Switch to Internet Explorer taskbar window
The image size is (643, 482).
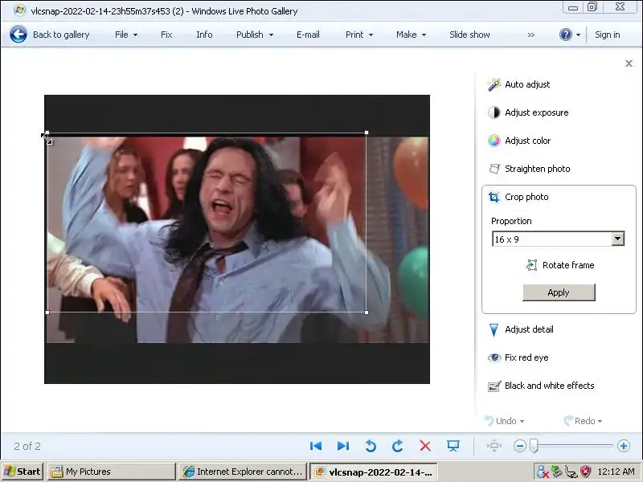(243, 472)
